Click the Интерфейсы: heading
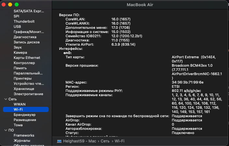Screen dimensions: 229x146 pos(71,49)
